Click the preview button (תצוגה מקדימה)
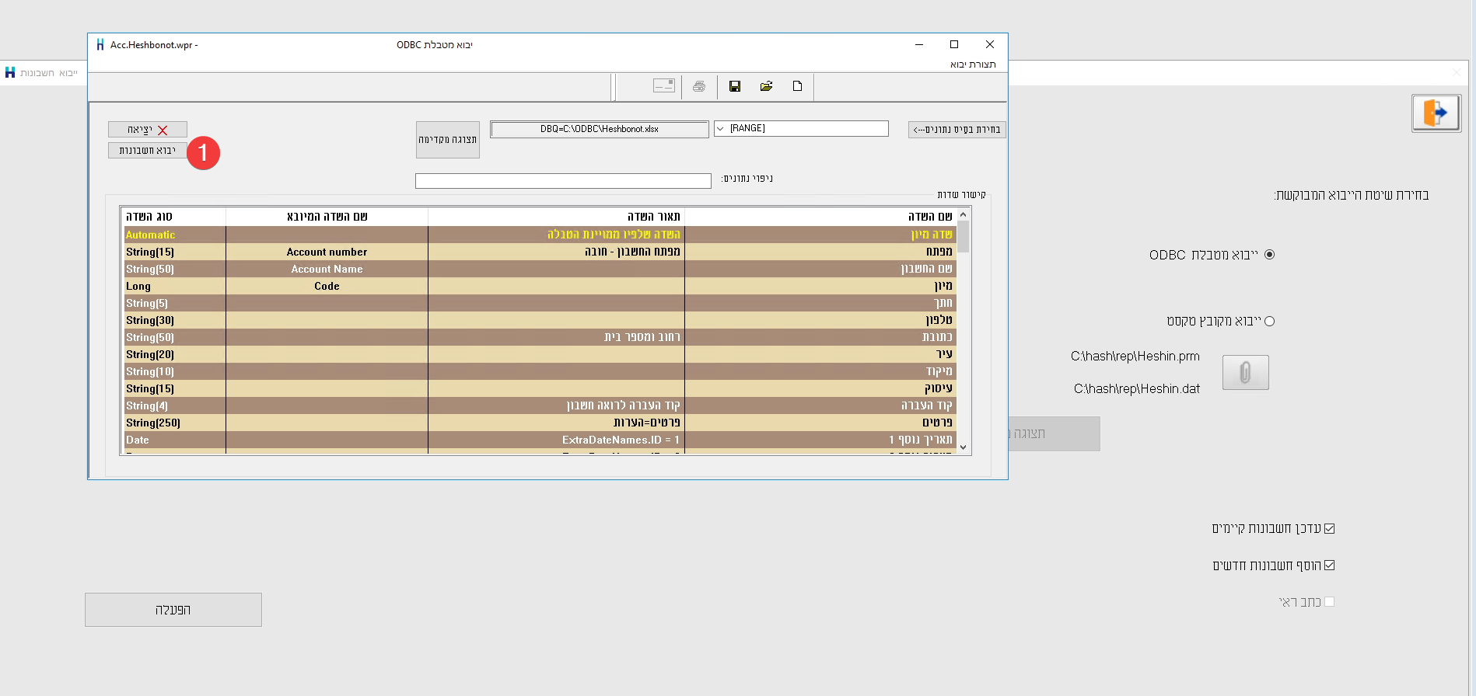This screenshot has width=1476, height=696. (447, 140)
